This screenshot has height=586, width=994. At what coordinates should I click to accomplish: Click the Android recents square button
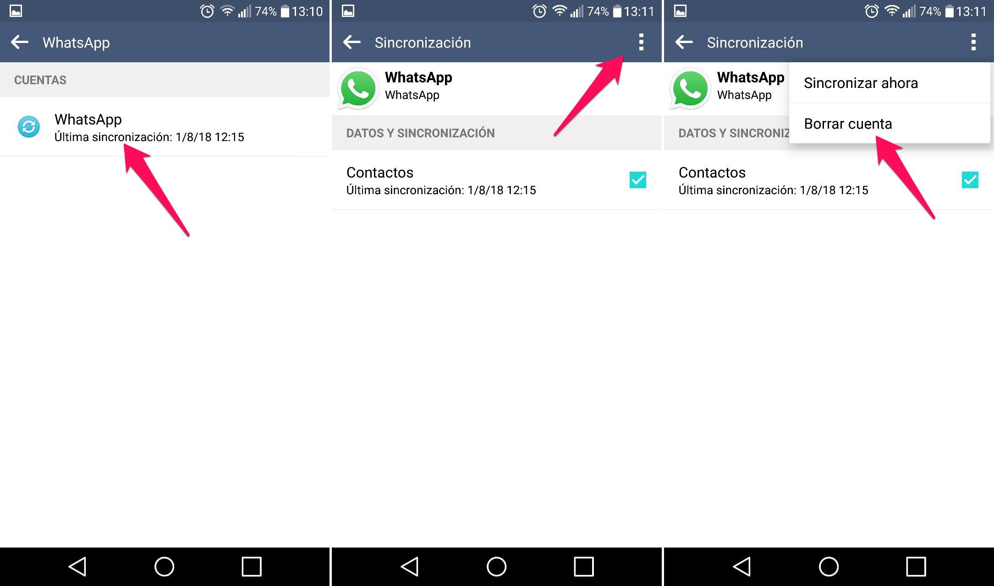click(248, 566)
